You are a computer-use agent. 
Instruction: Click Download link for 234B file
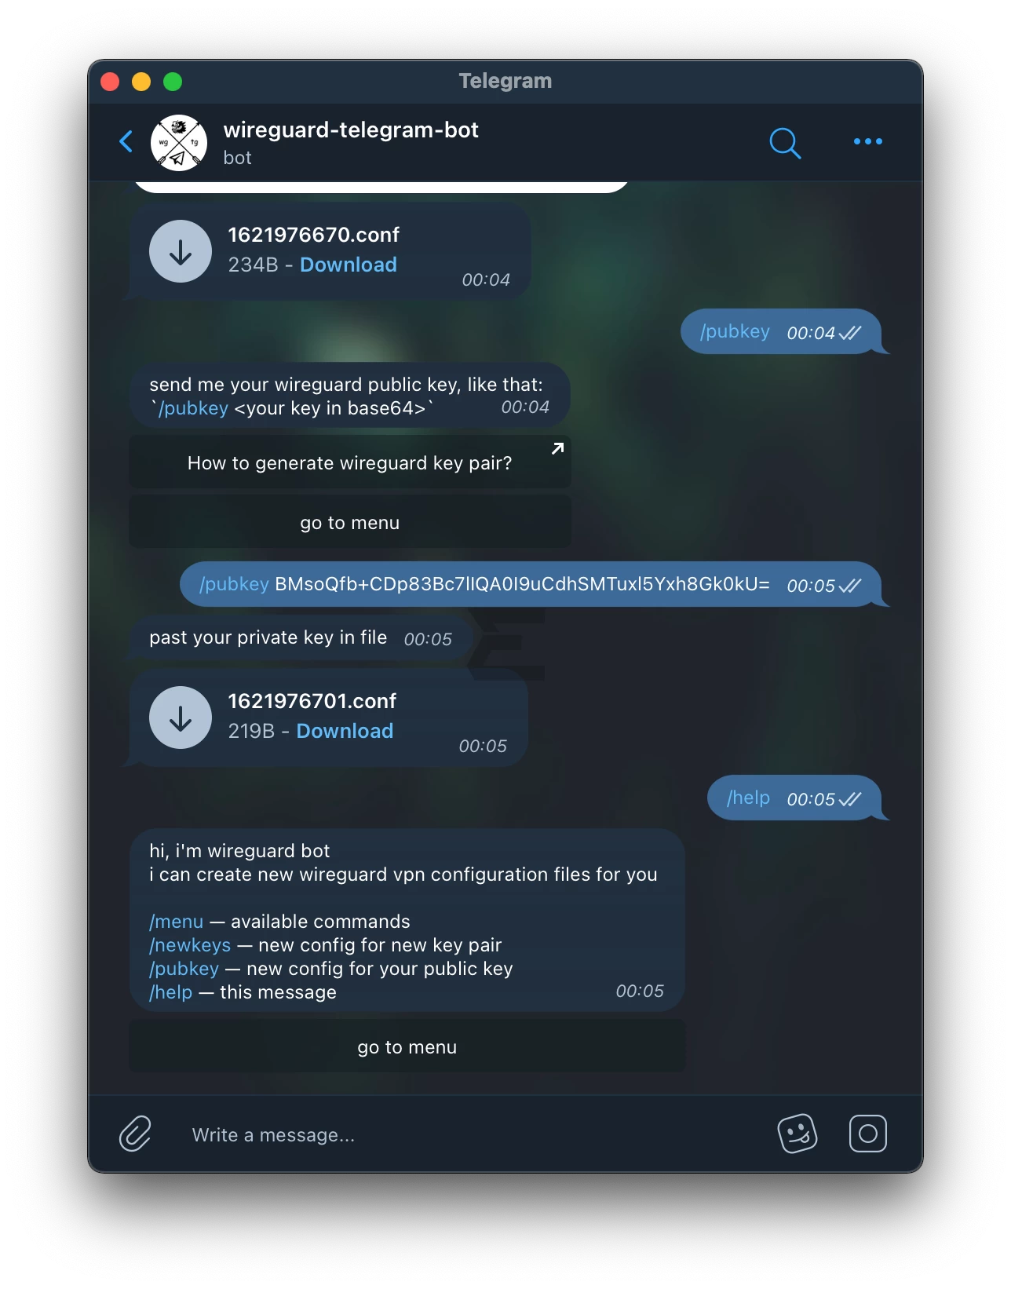pyautogui.click(x=349, y=265)
